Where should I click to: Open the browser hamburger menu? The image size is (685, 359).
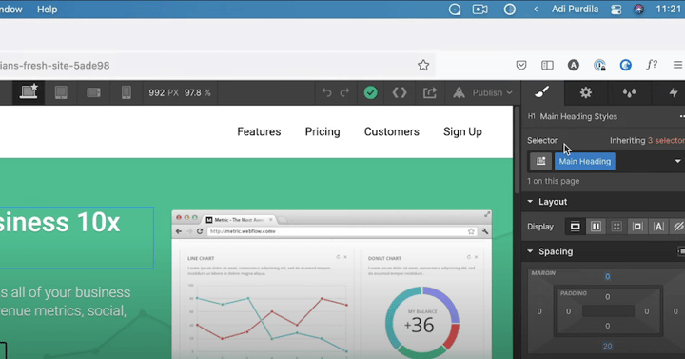pyautogui.click(x=677, y=65)
